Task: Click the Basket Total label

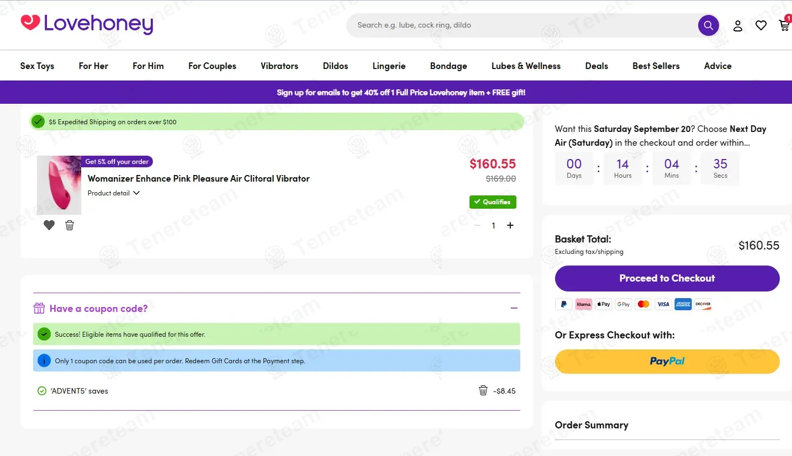Action: [x=583, y=239]
